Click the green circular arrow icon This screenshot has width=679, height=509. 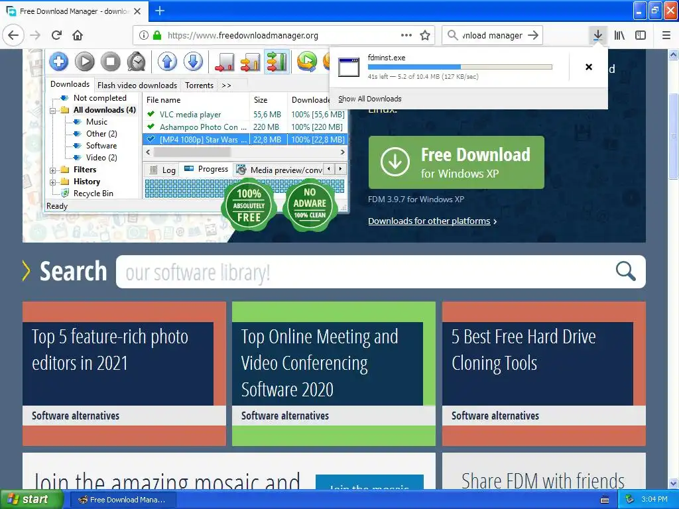306,62
